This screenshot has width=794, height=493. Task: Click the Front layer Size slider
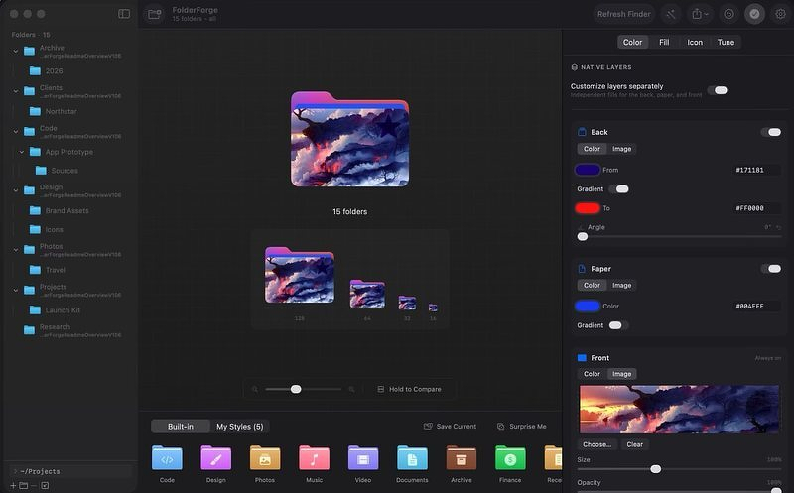[679, 469]
